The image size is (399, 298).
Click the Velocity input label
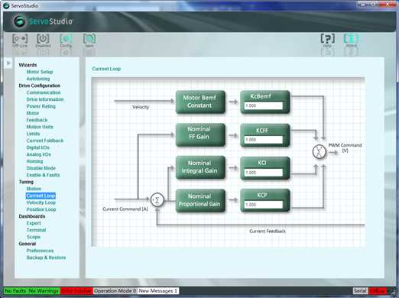pyautogui.click(x=141, y=107)
